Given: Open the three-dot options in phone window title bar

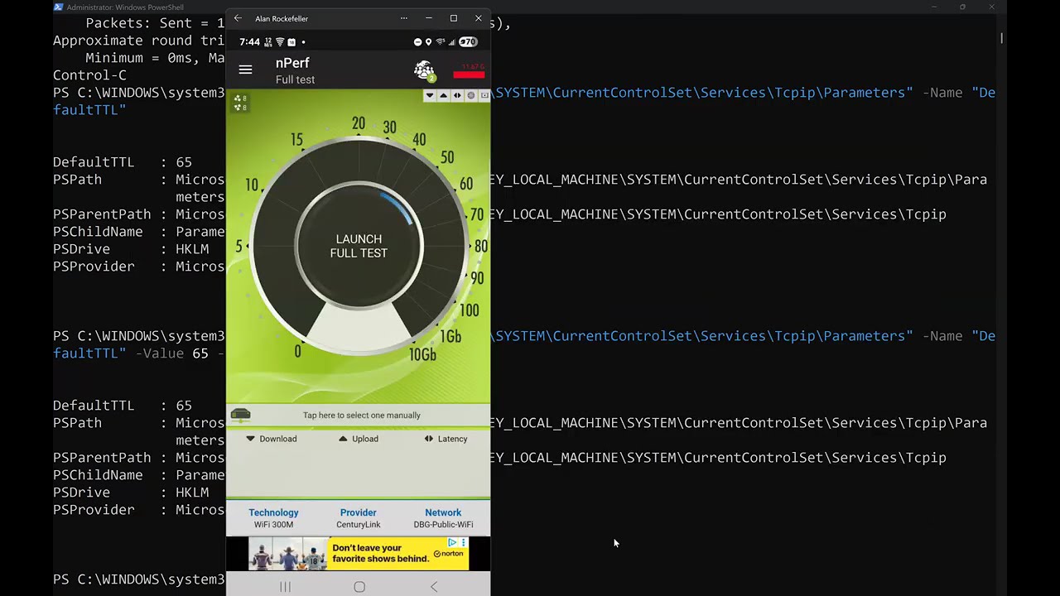Looking at the screenshot, I should [403, 18].
